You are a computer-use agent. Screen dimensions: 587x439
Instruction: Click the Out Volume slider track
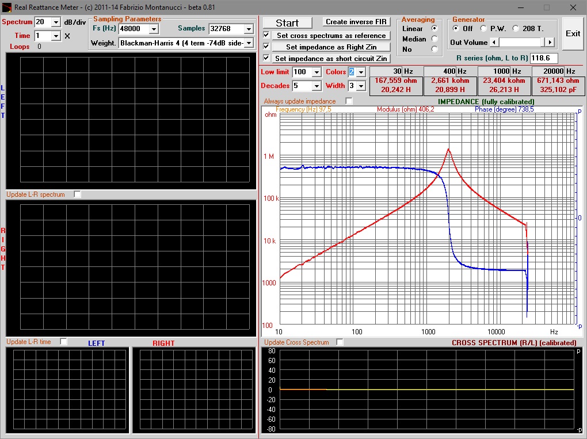coord(522,43)
